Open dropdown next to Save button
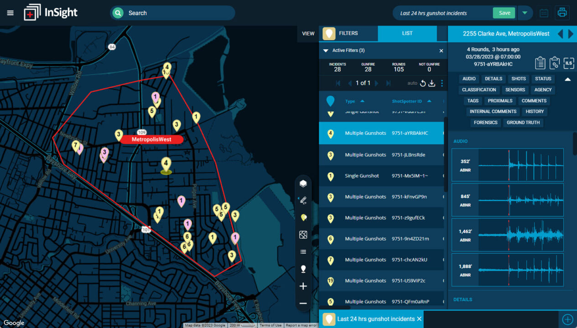This screenshot has height=328, width=577. click(525, 13)
